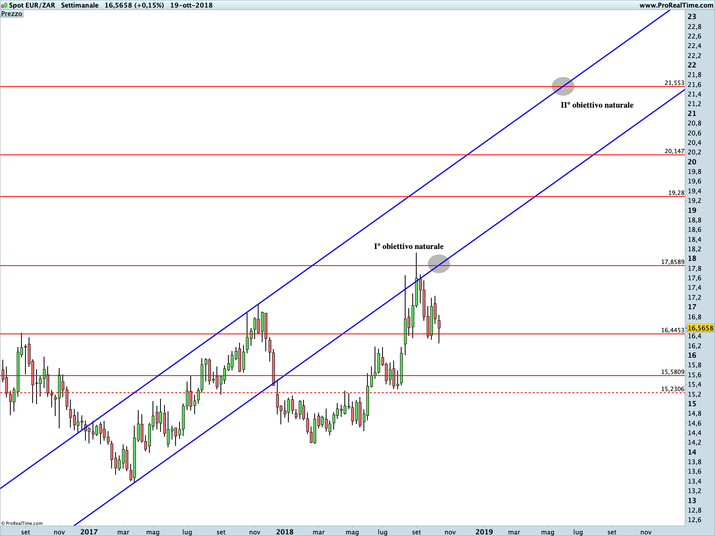Click the Prezzo panel label
715x536 pixels.
12,14
